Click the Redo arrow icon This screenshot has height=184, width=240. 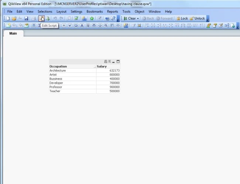[61, 19]
